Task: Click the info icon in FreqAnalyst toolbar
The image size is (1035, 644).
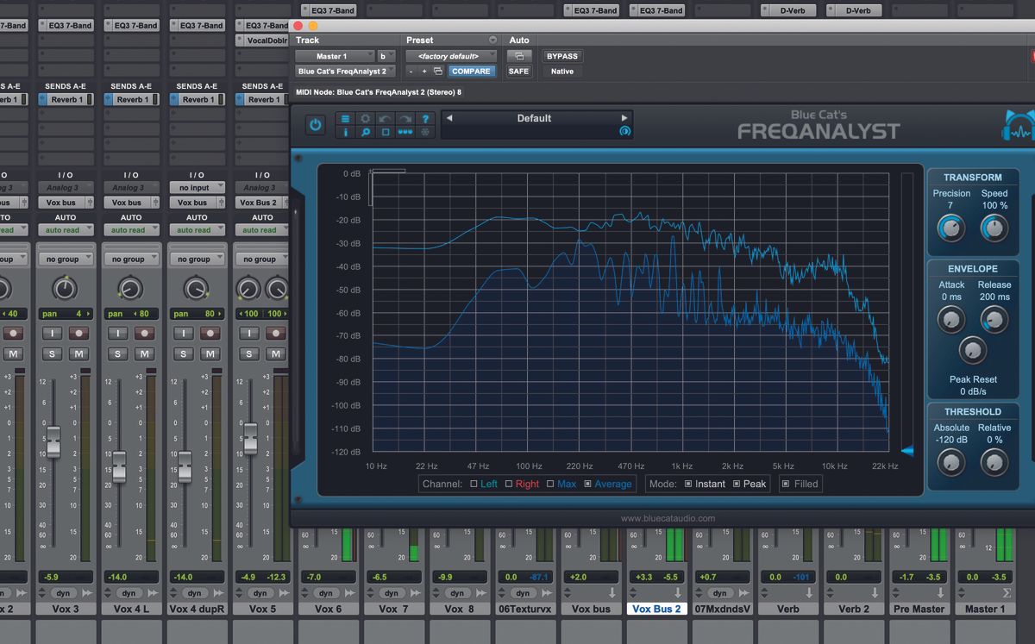Action: click(345, 131)
